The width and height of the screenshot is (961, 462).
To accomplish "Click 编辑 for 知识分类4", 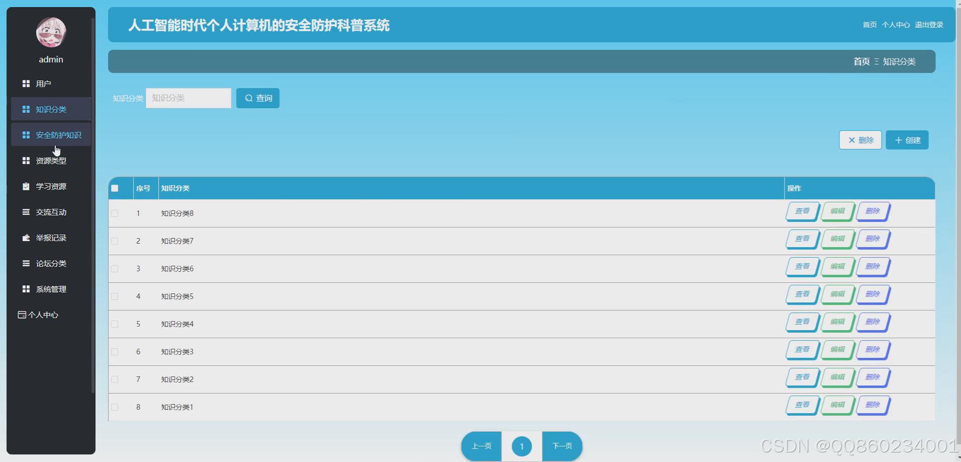I will [837, 322].
